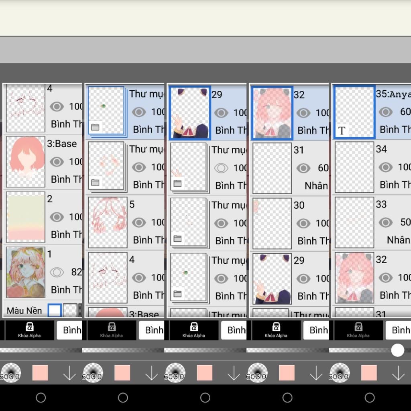Click the T text icon on layer 35:Anya thumbnail
This screenshot has width=411, height=411.
342,130
